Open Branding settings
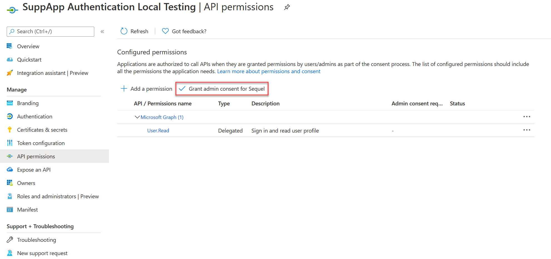This screenshot has height=259, width=551. click(28, 103)
